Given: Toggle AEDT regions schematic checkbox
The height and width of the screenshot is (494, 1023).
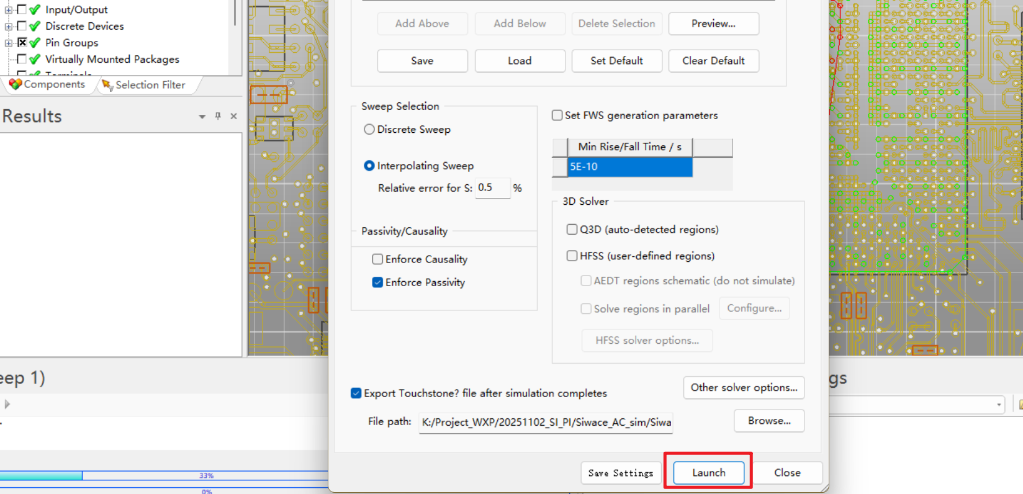Looking at the screenshot, I should 586,281.
